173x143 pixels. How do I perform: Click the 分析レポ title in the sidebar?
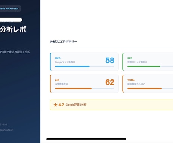point(13,29)
